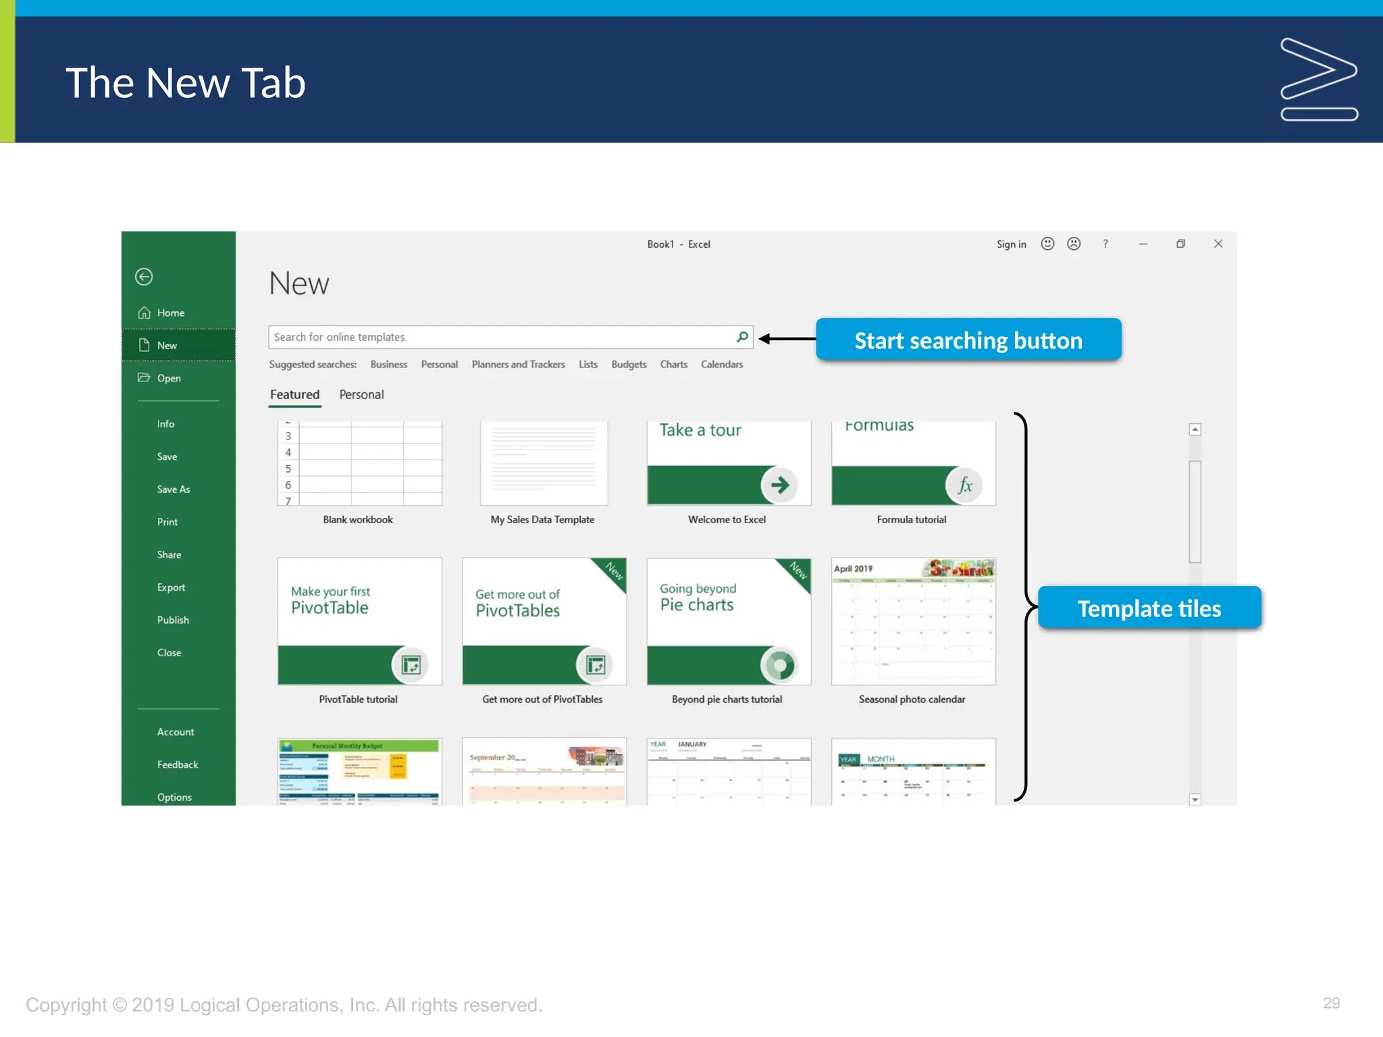Viewport: 1383px width, 1037px height.
Task: Select the Seasonal photo calendar tile
Action: pos(913,631)
